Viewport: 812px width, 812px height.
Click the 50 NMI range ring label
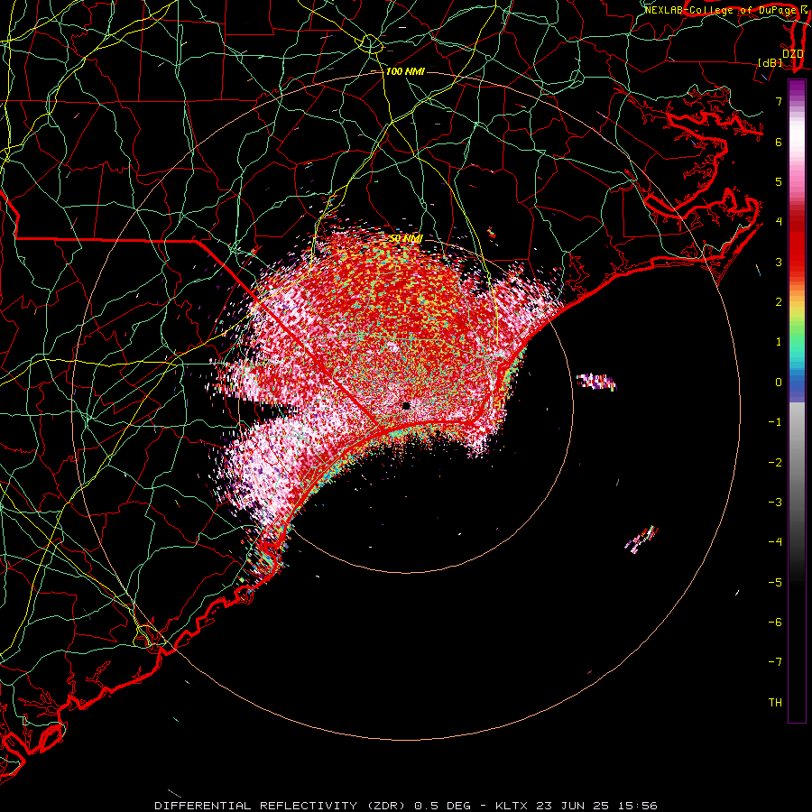pos(406,238)
